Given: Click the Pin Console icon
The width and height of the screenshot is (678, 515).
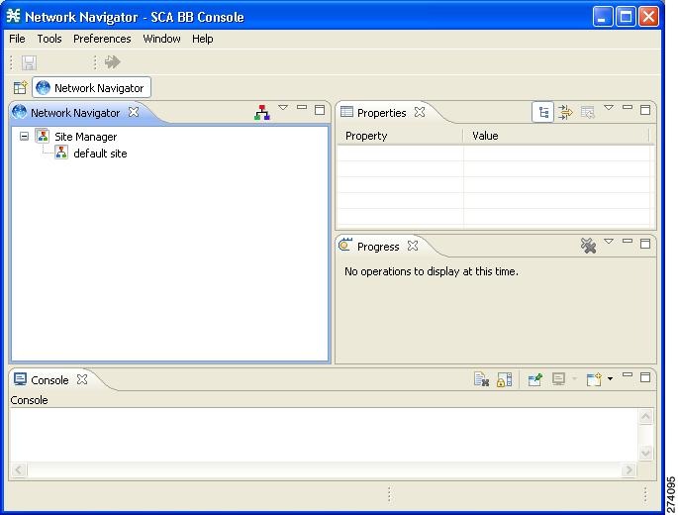Looking at the screenshot, I should tap(534, 379).
